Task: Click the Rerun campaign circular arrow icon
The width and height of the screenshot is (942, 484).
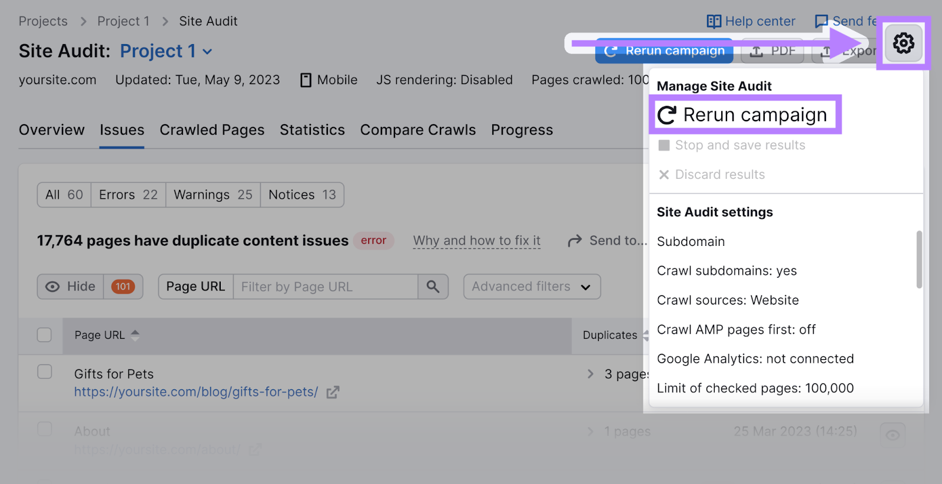Action: coord(667,115)
